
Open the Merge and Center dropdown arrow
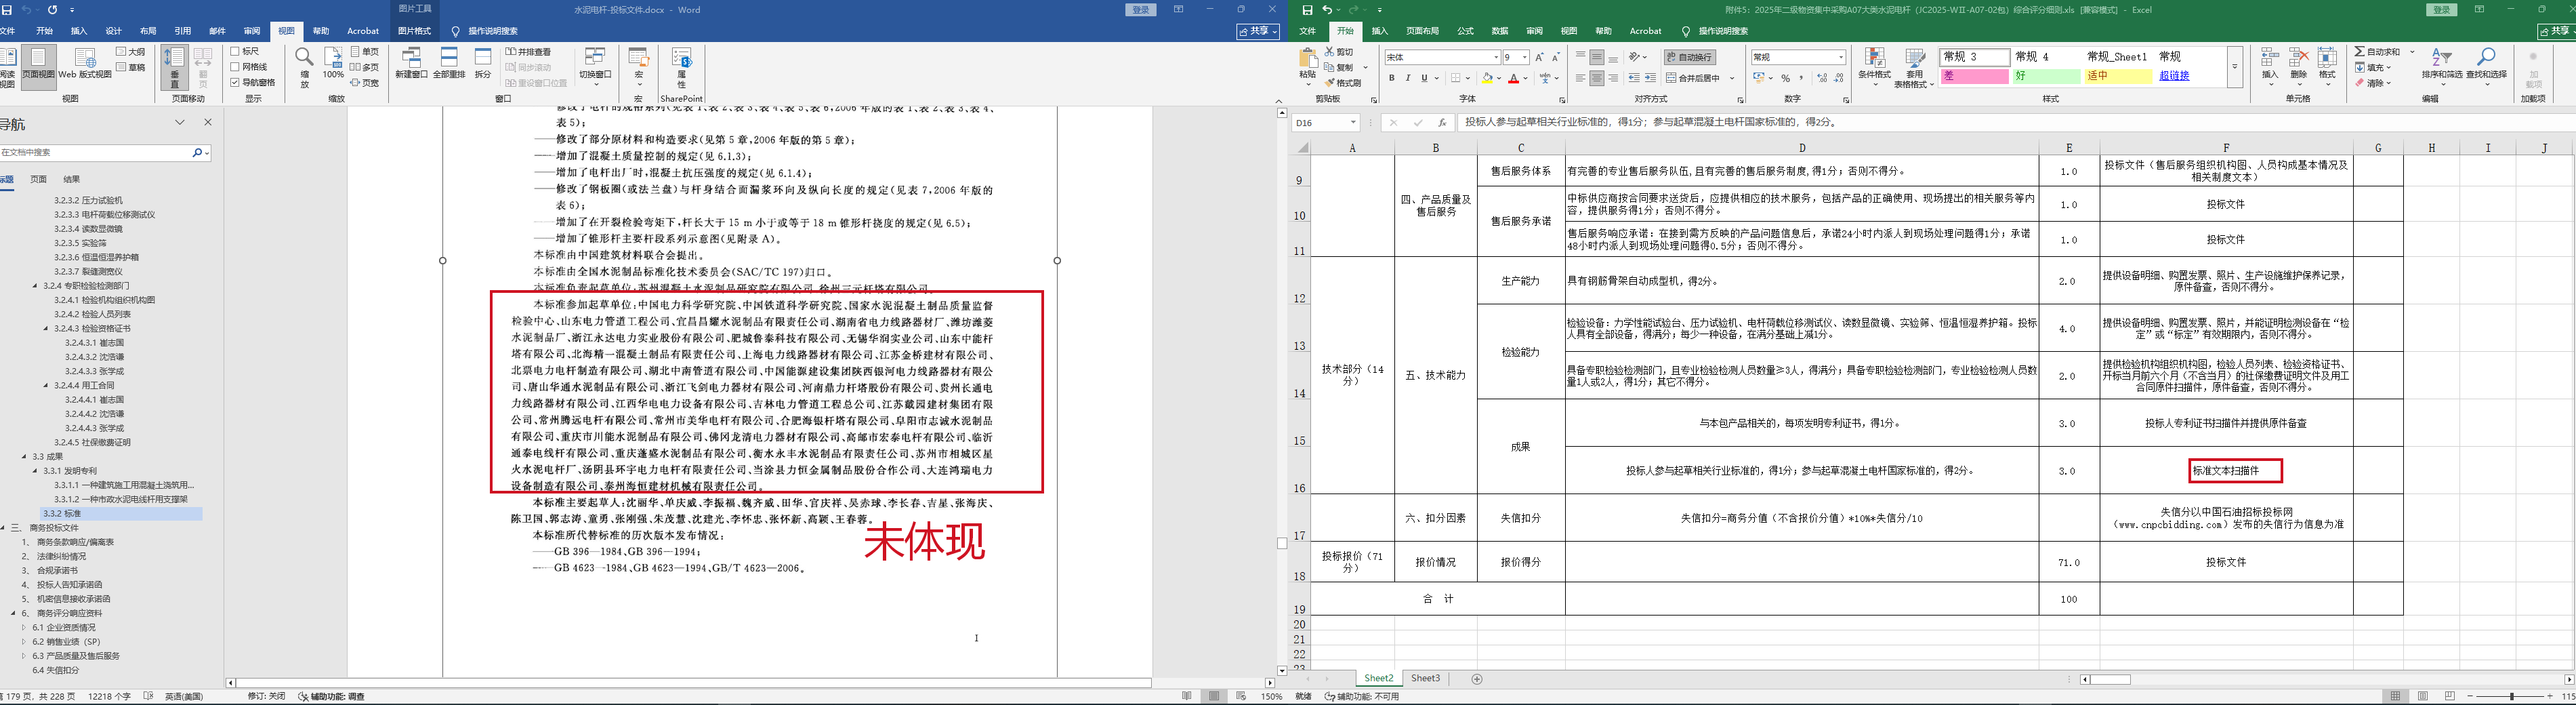(1731, 78)
